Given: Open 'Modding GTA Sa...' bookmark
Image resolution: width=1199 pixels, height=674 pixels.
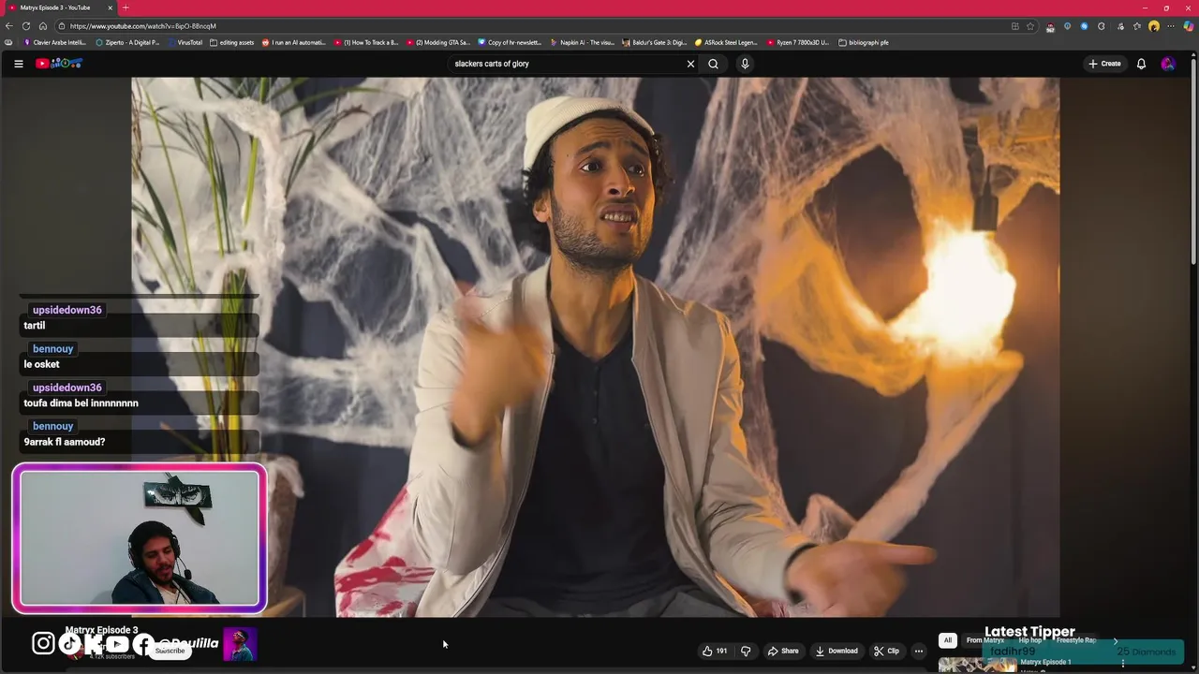Looking at the screenshot, I should click(x=438, y=42).
